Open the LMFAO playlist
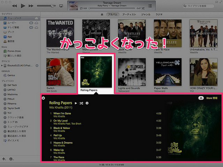The width and height of the screenshot is (223, 167). click(20, 90)
